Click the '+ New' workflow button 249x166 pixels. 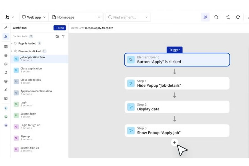(x=59, y=28)
